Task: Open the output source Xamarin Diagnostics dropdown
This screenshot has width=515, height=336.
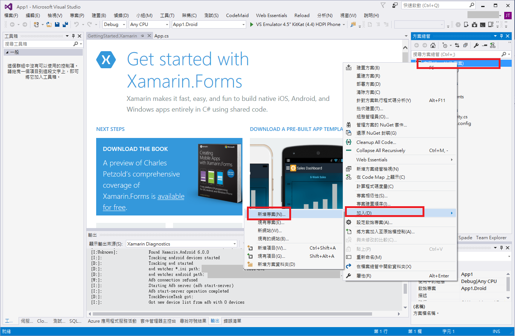Action: click(182, 244)
